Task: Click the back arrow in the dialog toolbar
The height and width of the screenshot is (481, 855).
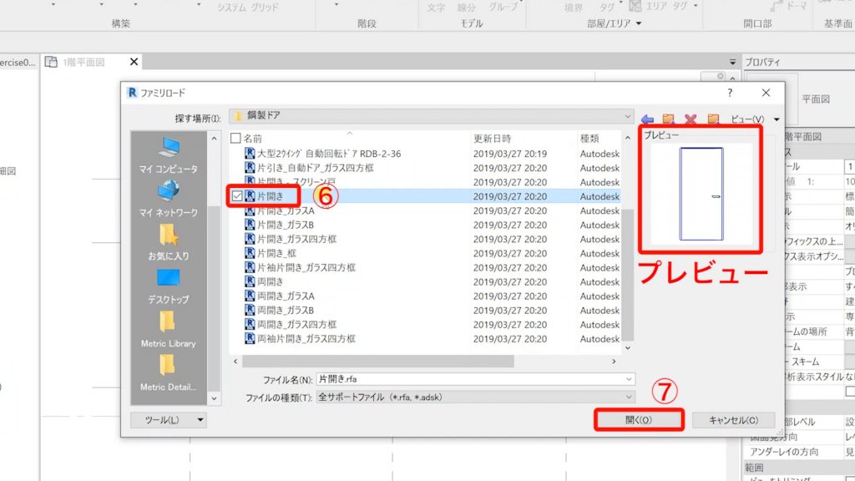Action: click(648, 119)
